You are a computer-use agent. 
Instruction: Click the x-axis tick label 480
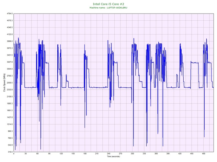click(204, 154)
